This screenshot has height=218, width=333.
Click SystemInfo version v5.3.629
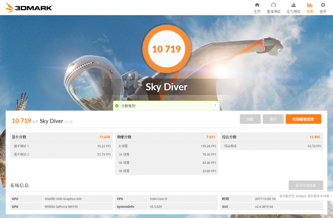[156, 206]
